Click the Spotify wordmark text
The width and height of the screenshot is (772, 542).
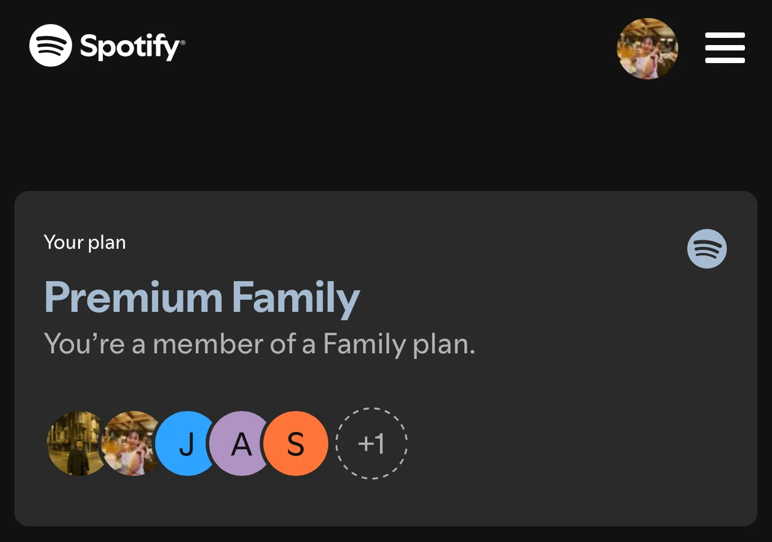[129, 47]
